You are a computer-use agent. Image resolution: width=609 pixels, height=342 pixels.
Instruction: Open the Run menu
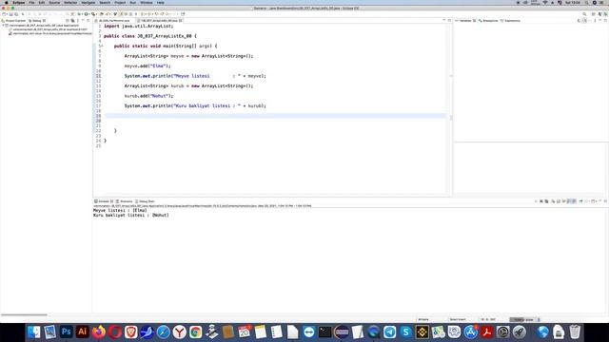coord(133,2)
